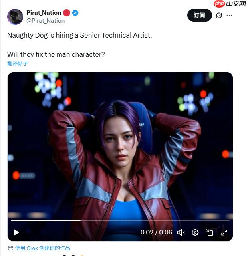Unmute the video sound
The width and height of the screenshot is (246, 256).
pyautogui.click(x=181, y=232)
